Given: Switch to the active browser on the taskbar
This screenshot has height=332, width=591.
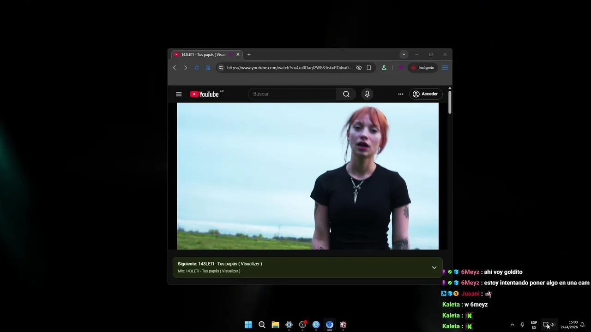Looking at the screenshot, I should (329, 325).
